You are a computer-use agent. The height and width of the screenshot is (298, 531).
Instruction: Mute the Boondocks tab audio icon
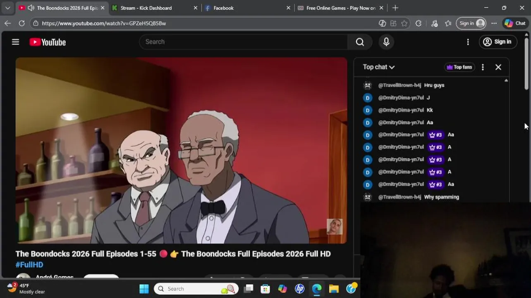[x=31, y=8]
